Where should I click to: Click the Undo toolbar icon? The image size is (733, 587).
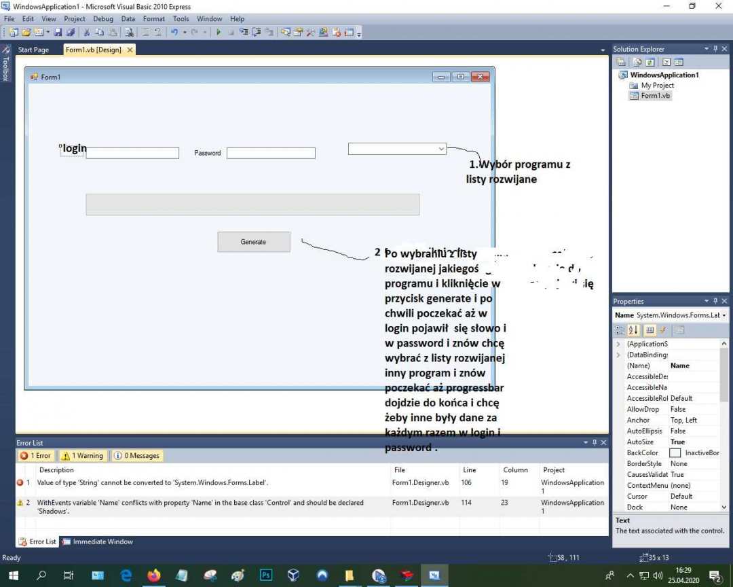pos(174,32)
